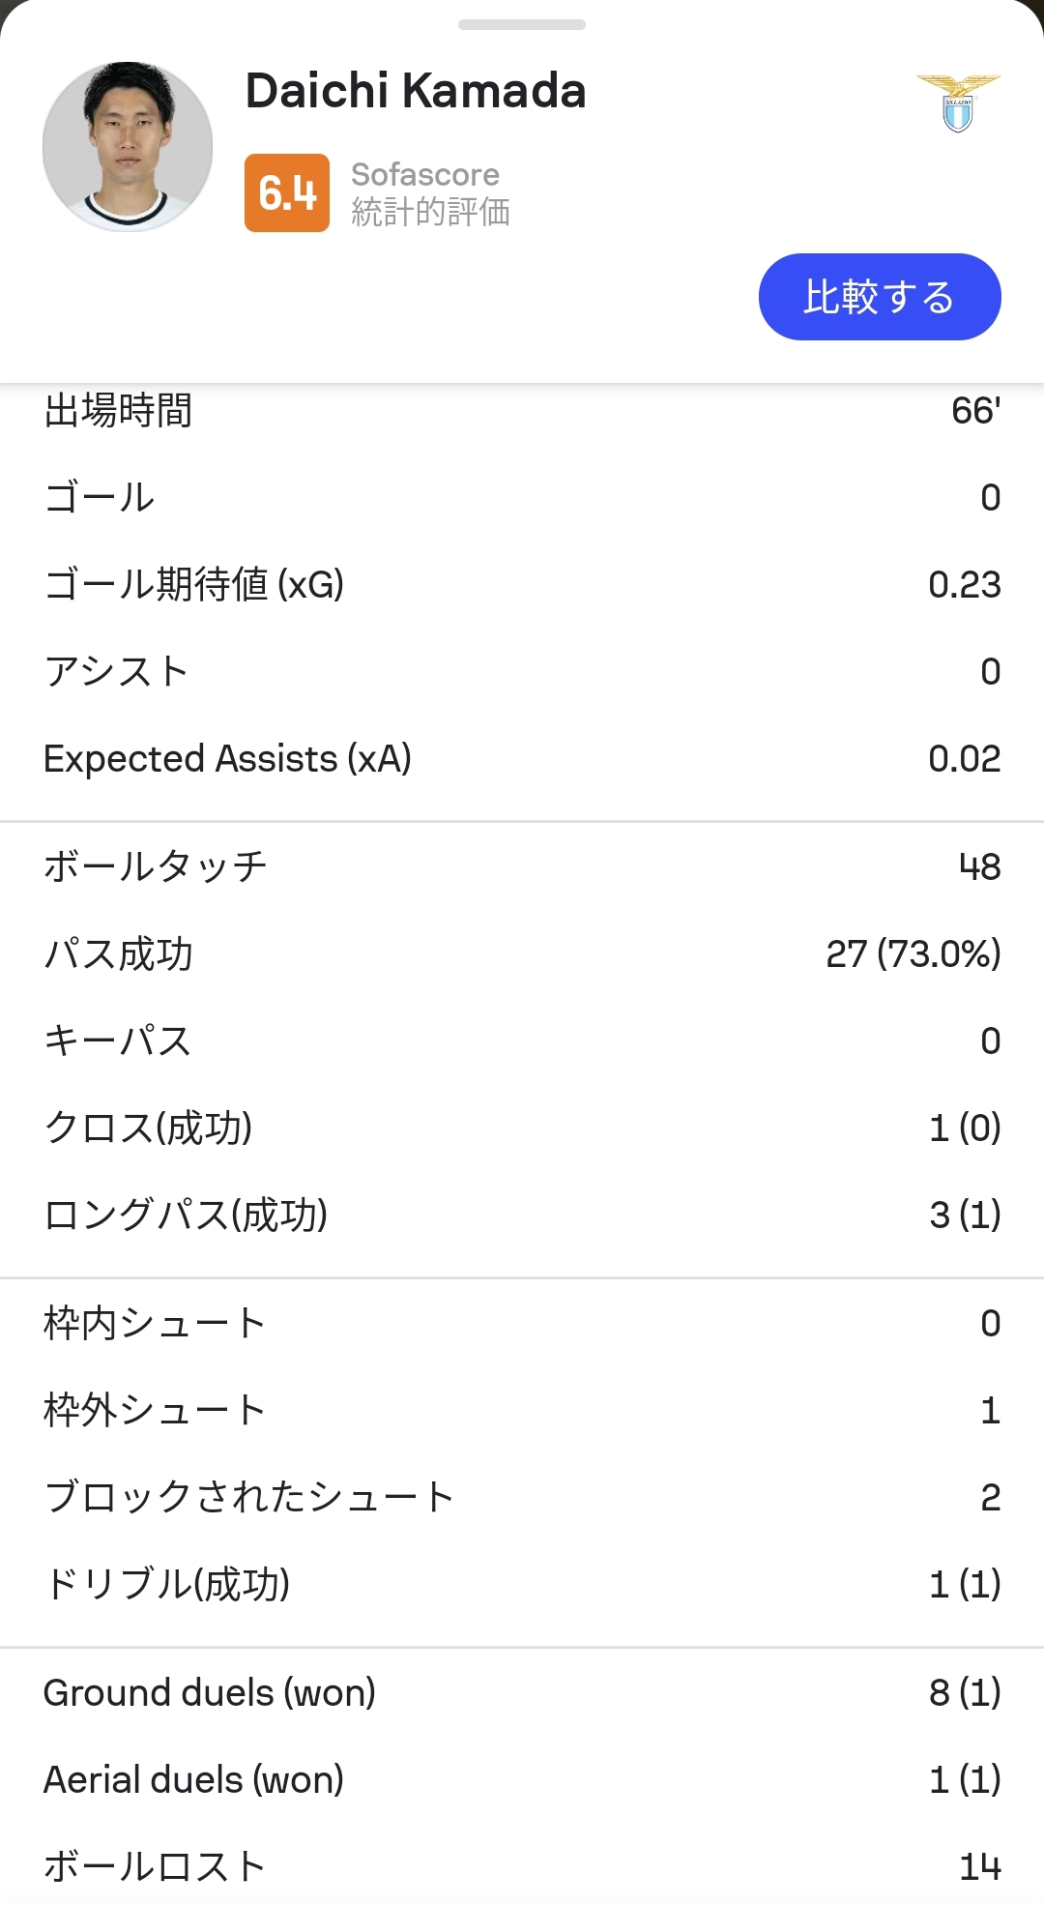Open the Daichi Kamada player name
Viewport: 1044px width, 1905px height.
[x=416, y=91]
